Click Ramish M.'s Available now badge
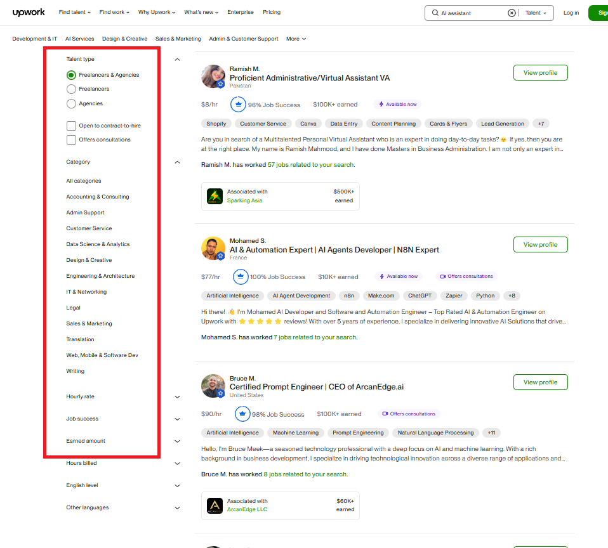Screen dimensions: 608x548 pos(397,104)
